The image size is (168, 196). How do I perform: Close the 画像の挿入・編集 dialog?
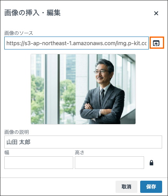[x=156, y=13]
